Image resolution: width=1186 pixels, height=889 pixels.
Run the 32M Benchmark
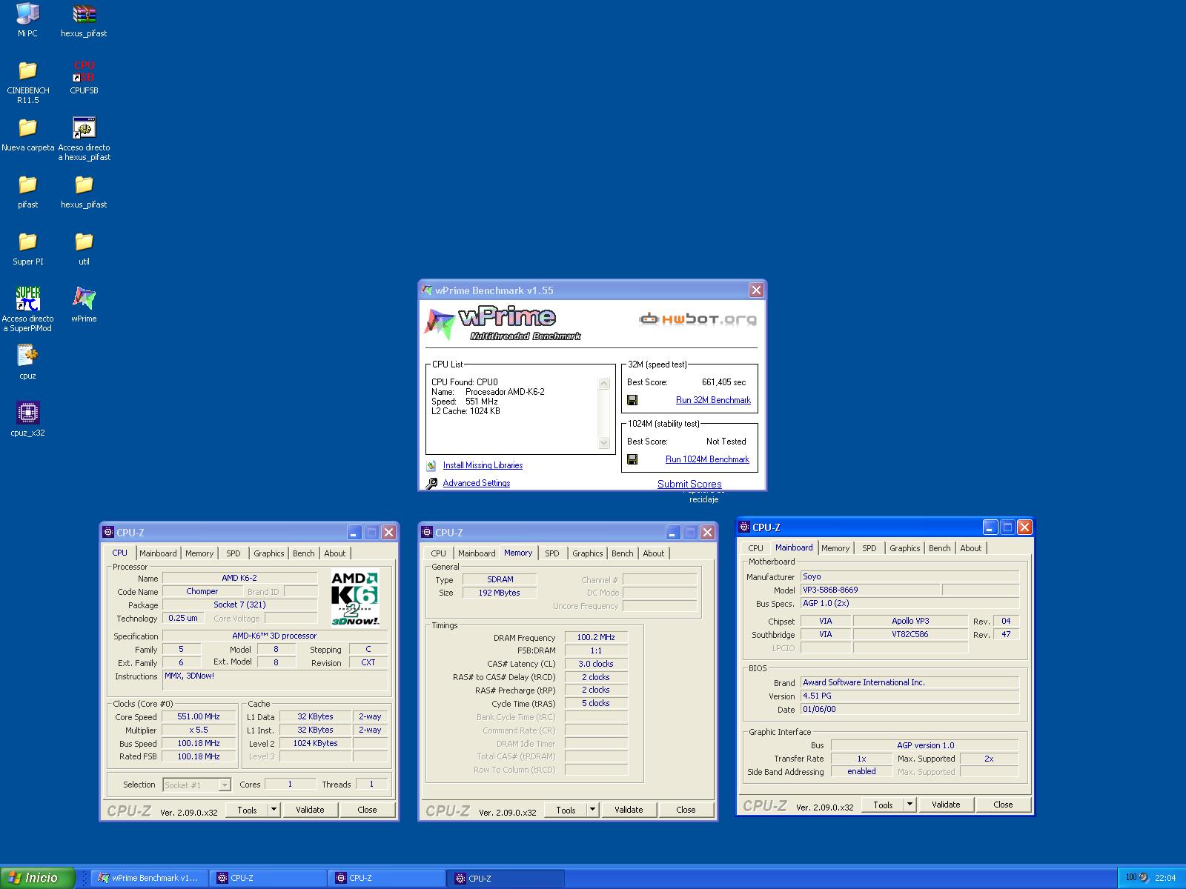(713, 400)
